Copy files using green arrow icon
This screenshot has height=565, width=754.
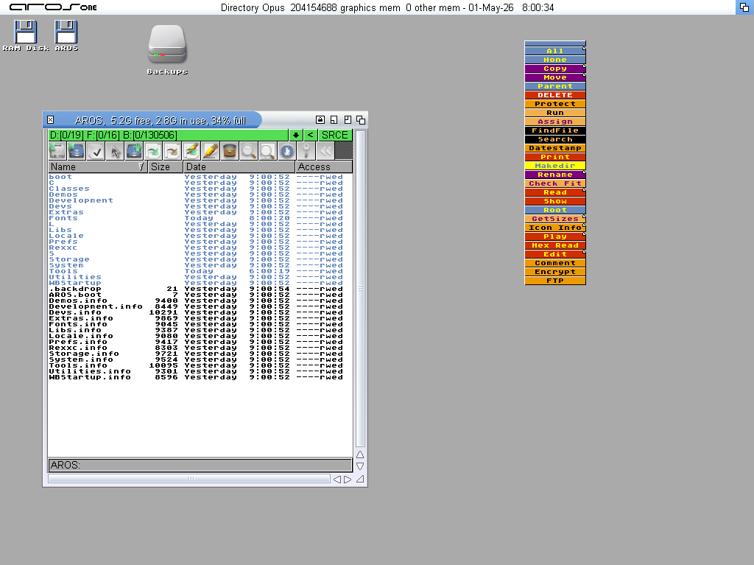coord(153,151)
